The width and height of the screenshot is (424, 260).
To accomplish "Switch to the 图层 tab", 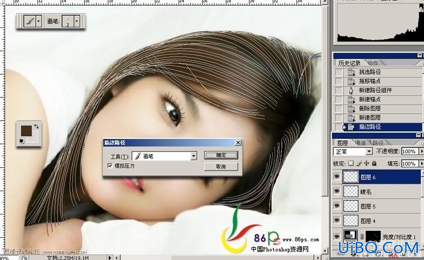I will (x=343, y=143).
